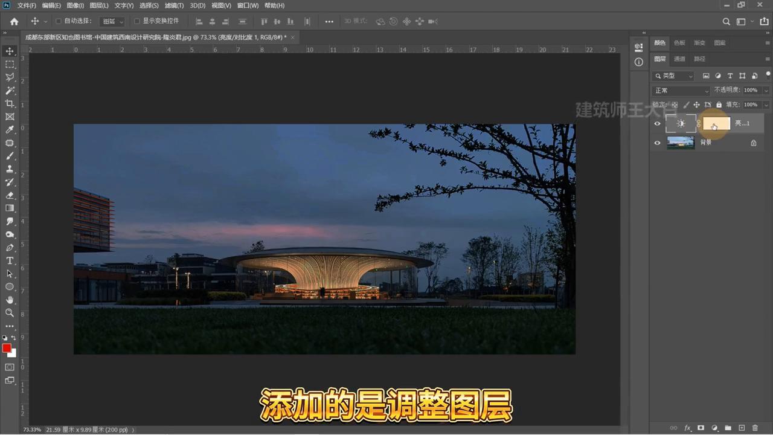Click the Search icon in the top bar
The image size is (773, 435).
(x=726, y=21)
